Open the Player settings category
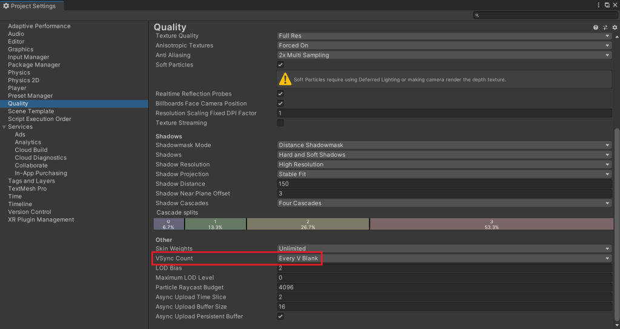This screenshot has height=329, width=620. pyautogui.click(x=17, y=88)
